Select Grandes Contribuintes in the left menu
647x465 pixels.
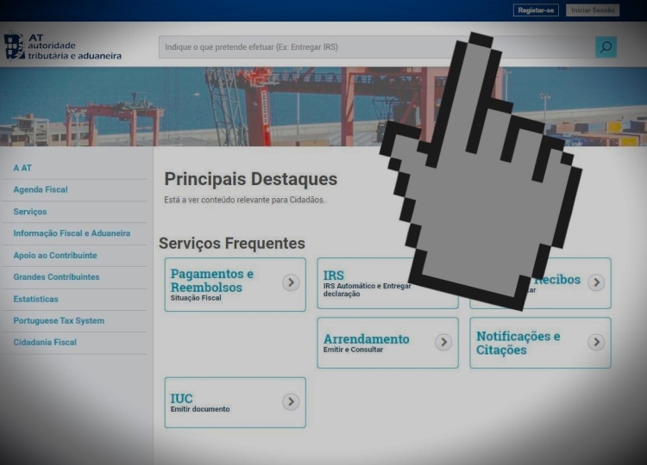(56, 277)
